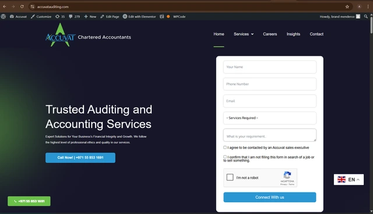373x214 pixels.
Task: Click the browser forward arrow
Action: [13, 6]
